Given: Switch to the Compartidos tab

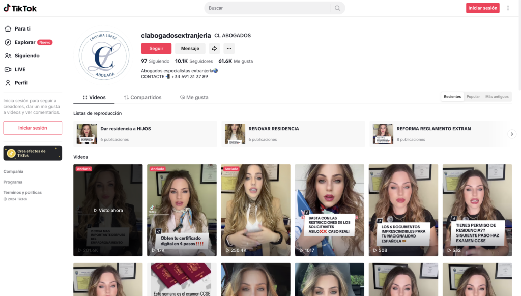Looking at the screenshot, I should coord(142,97).
